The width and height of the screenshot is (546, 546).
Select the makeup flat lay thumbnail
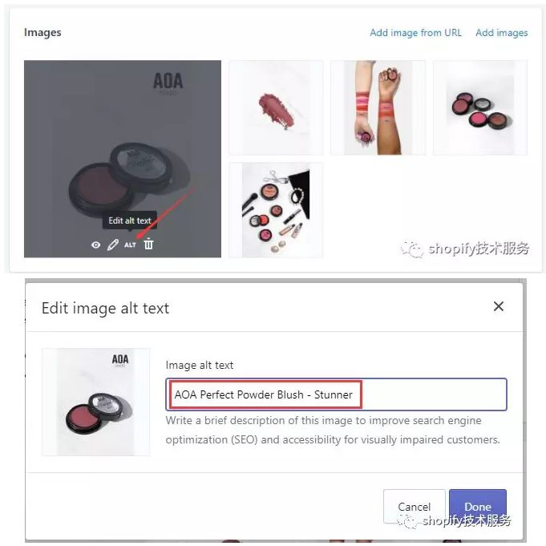[x=276, y=210]
